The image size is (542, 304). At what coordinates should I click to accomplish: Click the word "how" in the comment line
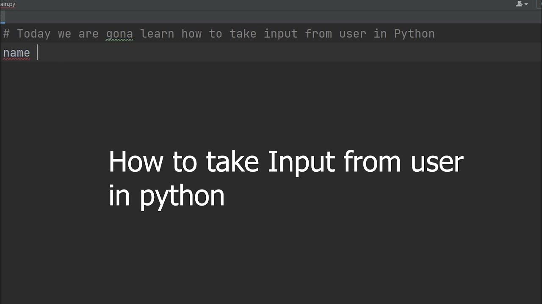coord(191,34)
